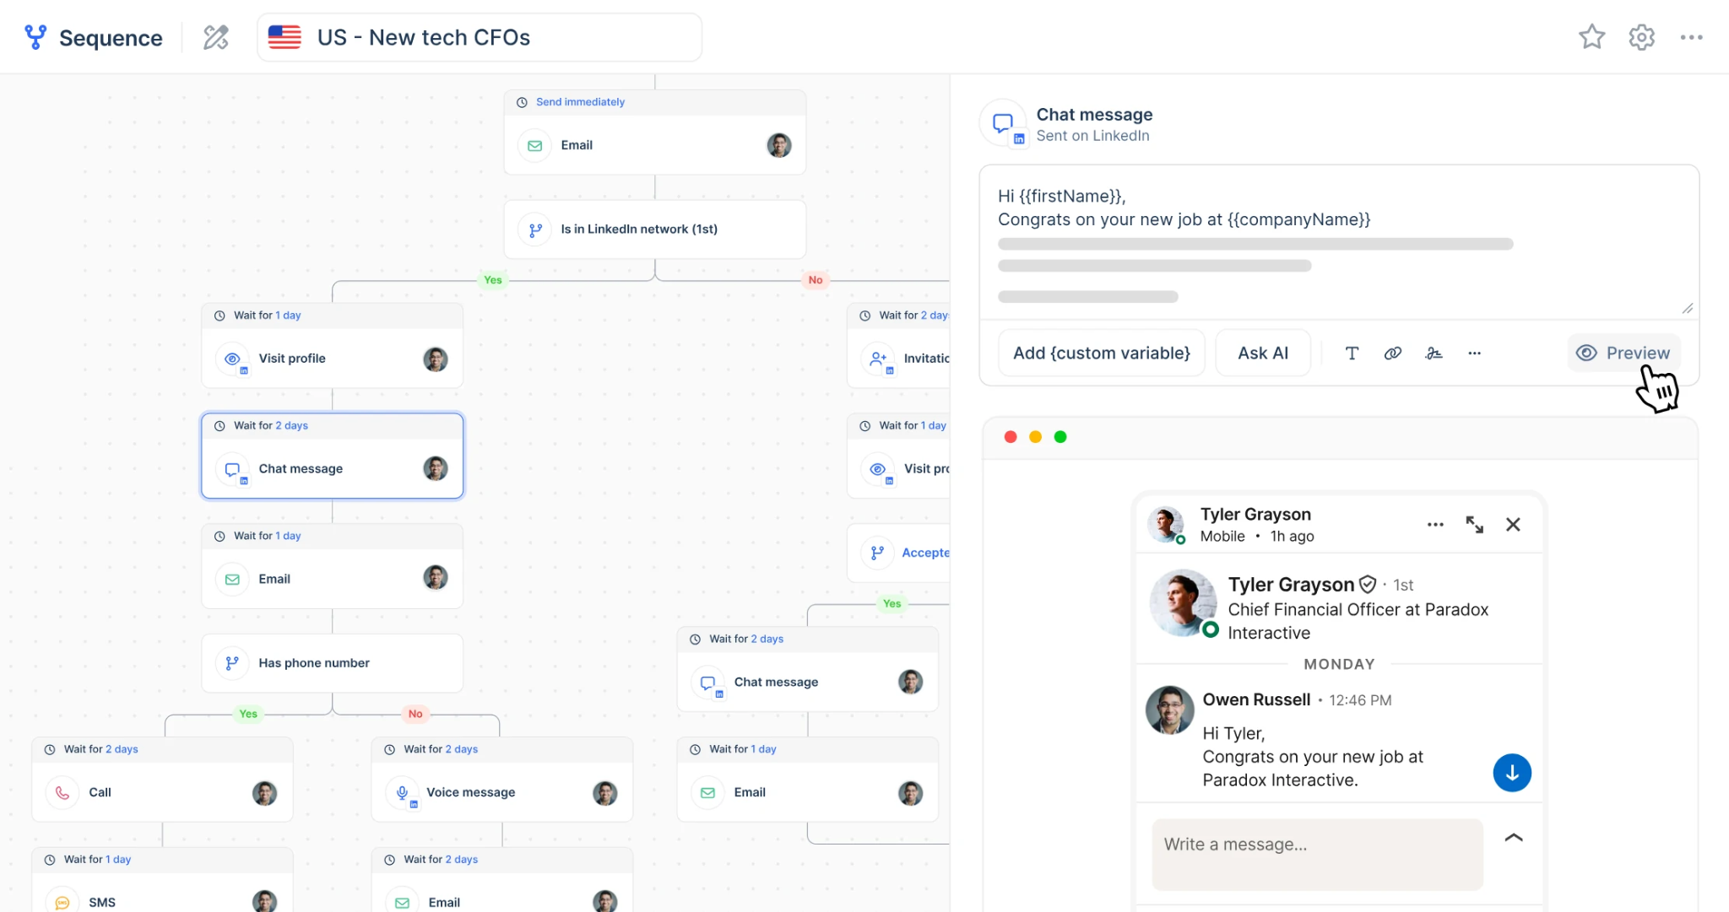1729x912 pixels.
Task: Click the text formatting T icon
Action: (x=1352, y=353)
